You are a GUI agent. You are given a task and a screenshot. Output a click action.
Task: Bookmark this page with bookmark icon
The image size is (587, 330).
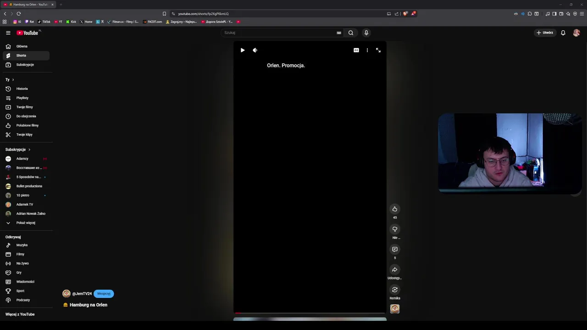coord(164,14)
